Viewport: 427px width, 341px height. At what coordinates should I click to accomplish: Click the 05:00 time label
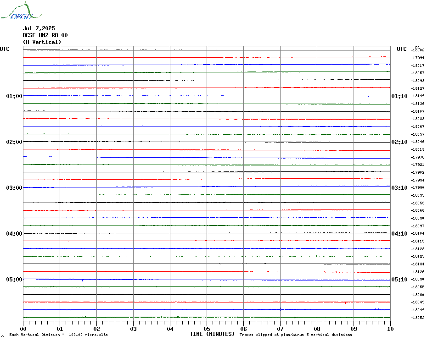[x=14, y=280]
